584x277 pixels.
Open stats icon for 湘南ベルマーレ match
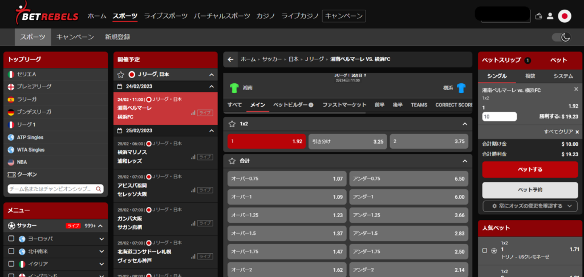tap(193, 113)
